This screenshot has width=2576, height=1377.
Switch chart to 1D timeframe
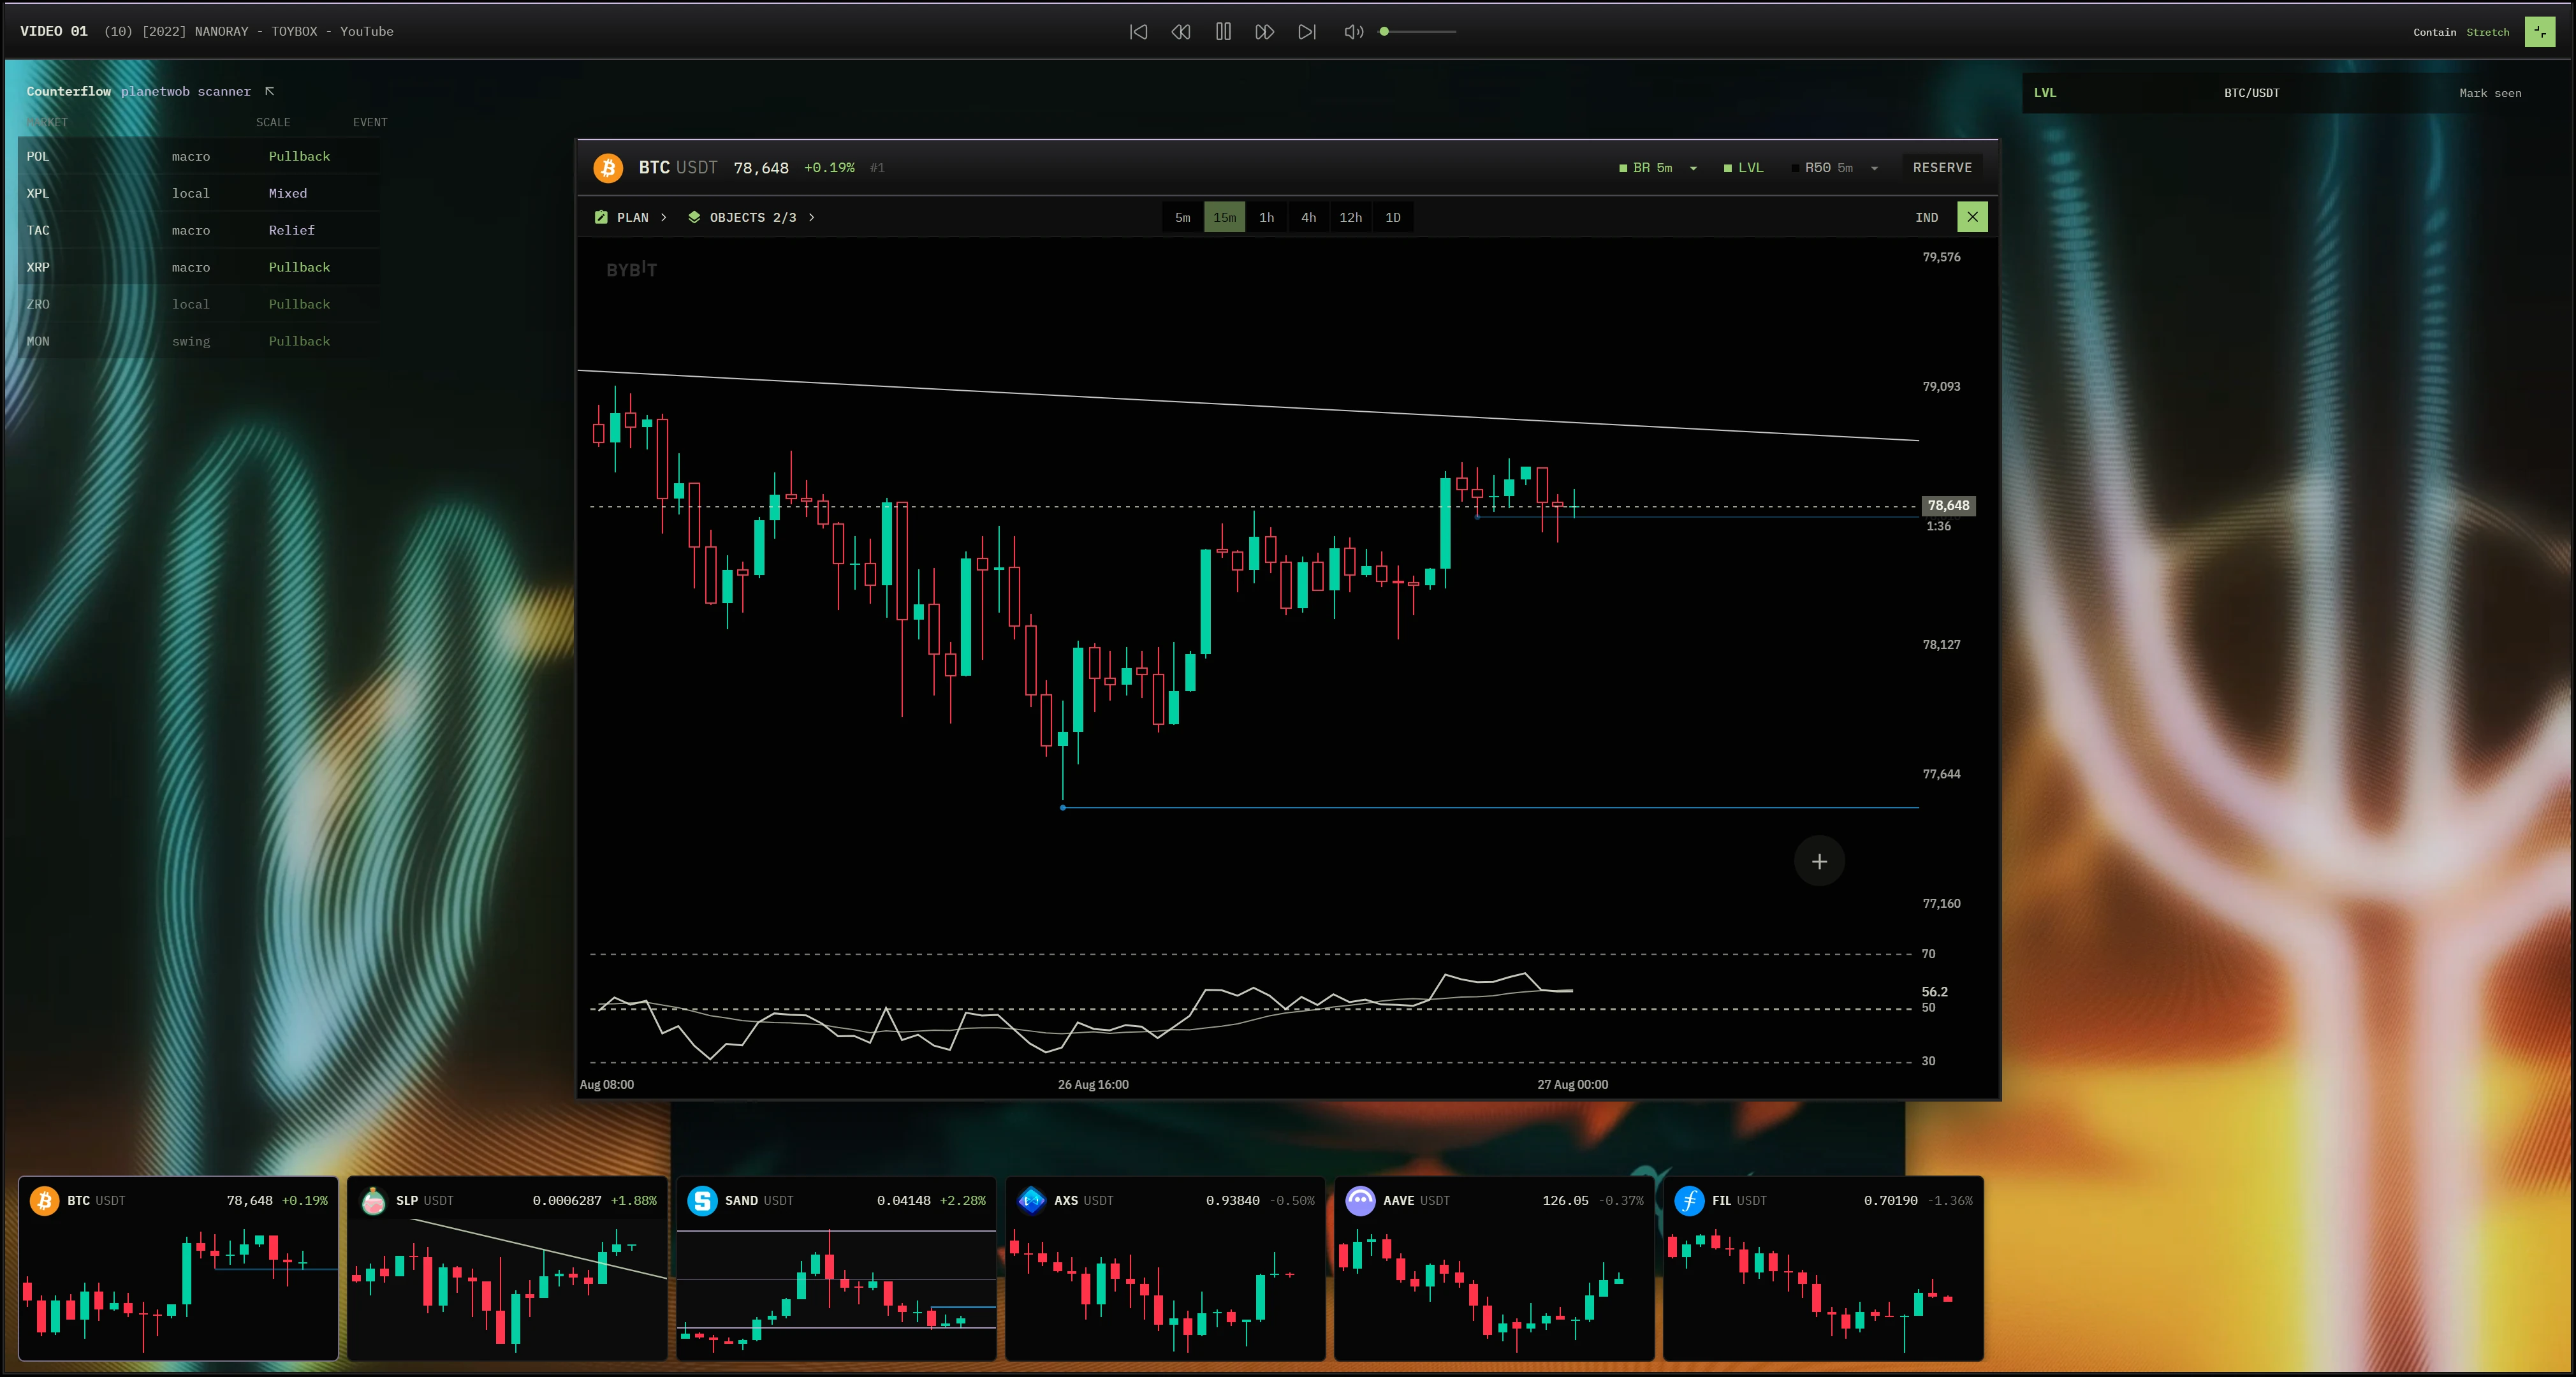click(x=1393, y=217)
